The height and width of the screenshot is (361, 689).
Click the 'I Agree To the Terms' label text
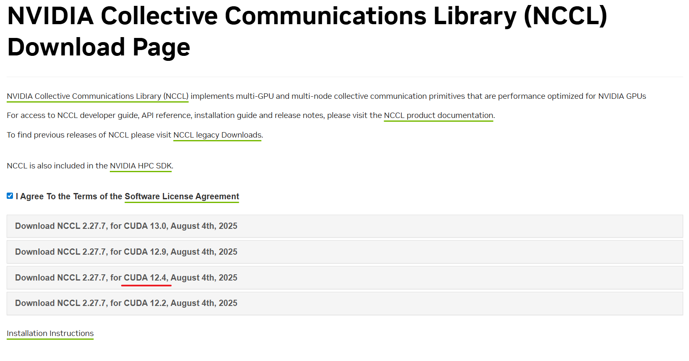click(69, 196)
